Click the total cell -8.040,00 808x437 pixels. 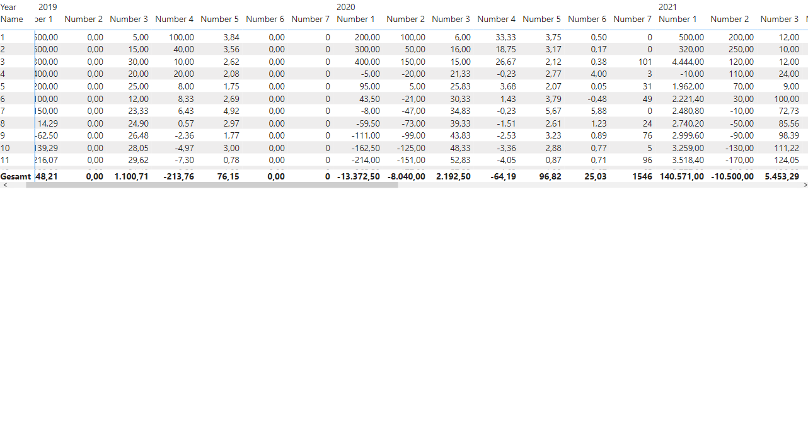[406, 176]
